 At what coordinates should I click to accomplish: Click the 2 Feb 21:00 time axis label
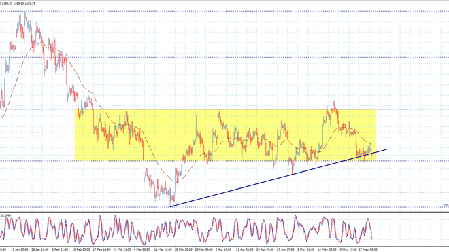(x=61, y=249)
